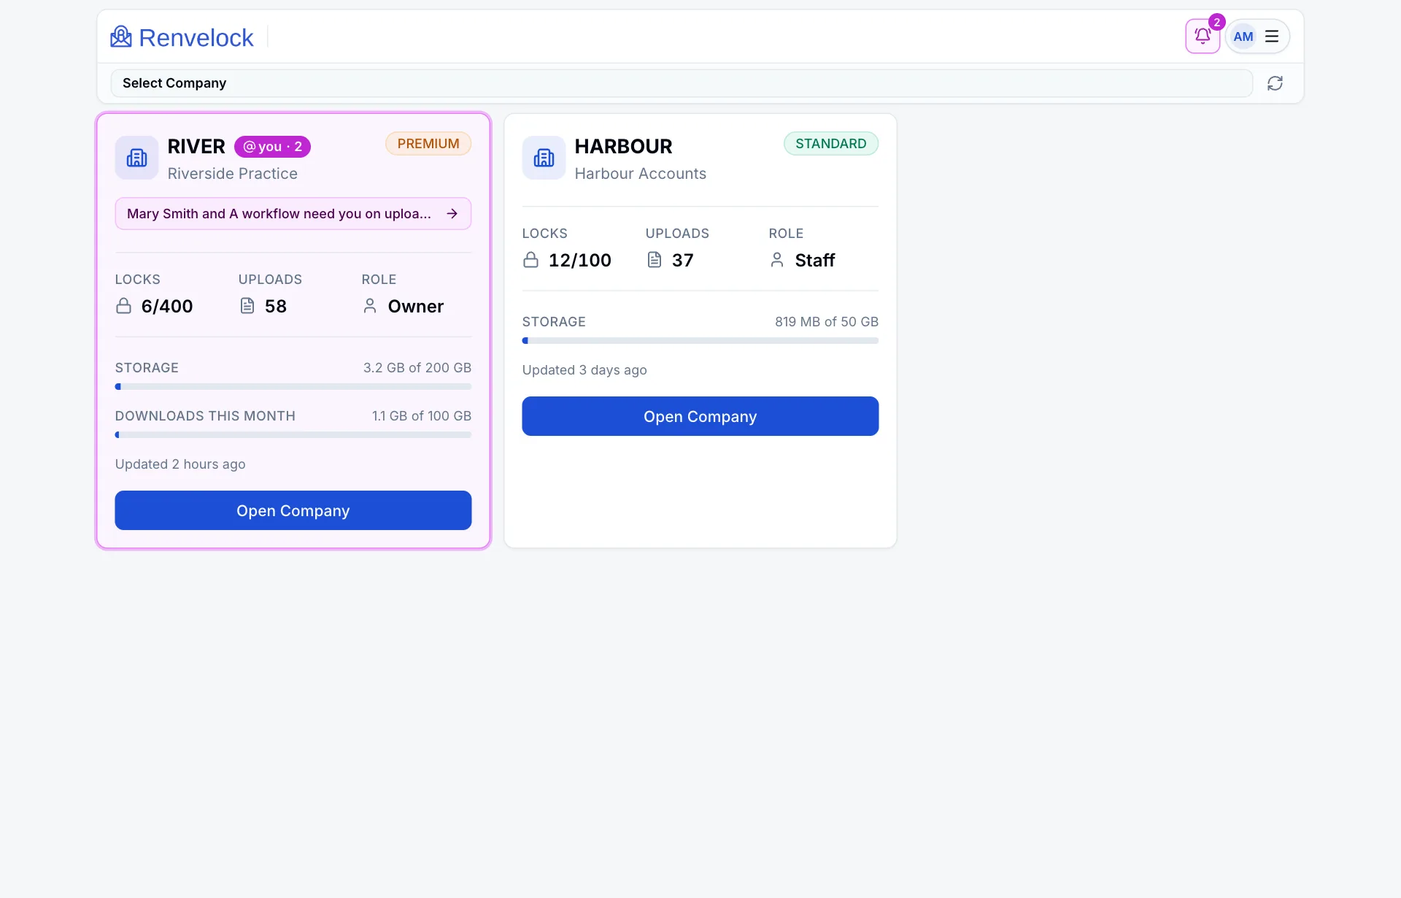Click the Updated 3 days ago text
The height and width of the screenshot is (898, 1401).
(x=584, y=370)
